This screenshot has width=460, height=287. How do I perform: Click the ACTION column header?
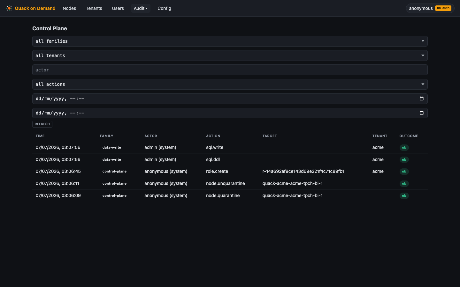pyautogui.click(x=213, y=136)
